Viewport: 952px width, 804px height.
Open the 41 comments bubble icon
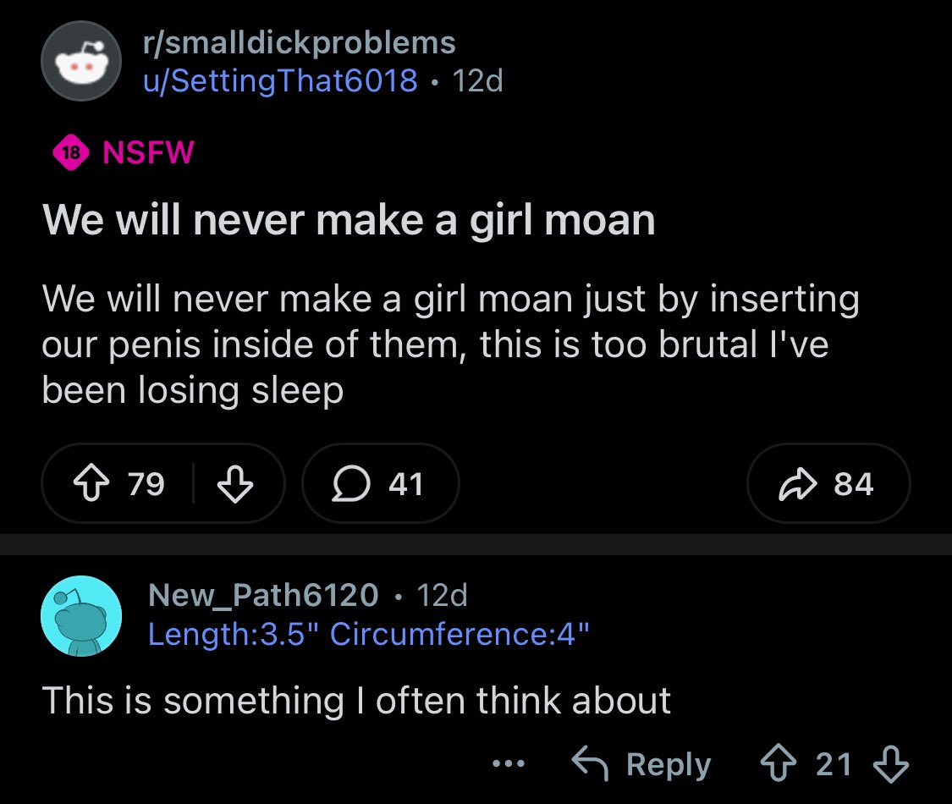(x=351, y=483)
